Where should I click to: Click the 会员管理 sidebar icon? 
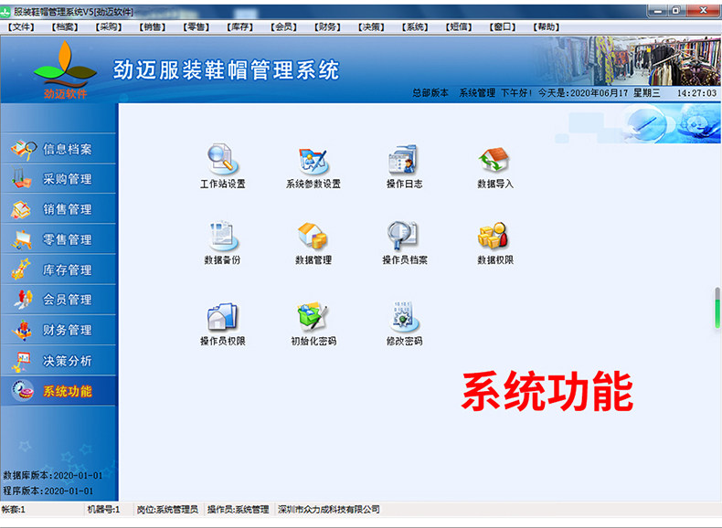(x=22, y=300)
